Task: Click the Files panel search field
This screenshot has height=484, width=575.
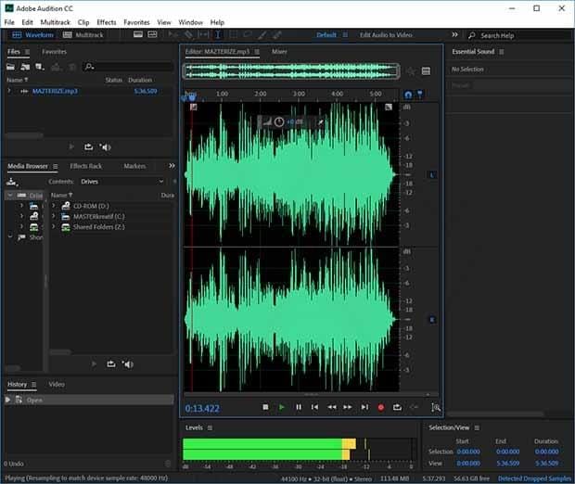Action: click(x=128, y=67)
